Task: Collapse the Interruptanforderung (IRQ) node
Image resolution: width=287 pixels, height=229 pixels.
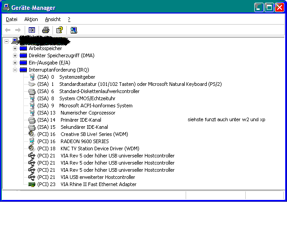Action: (15, 70)
